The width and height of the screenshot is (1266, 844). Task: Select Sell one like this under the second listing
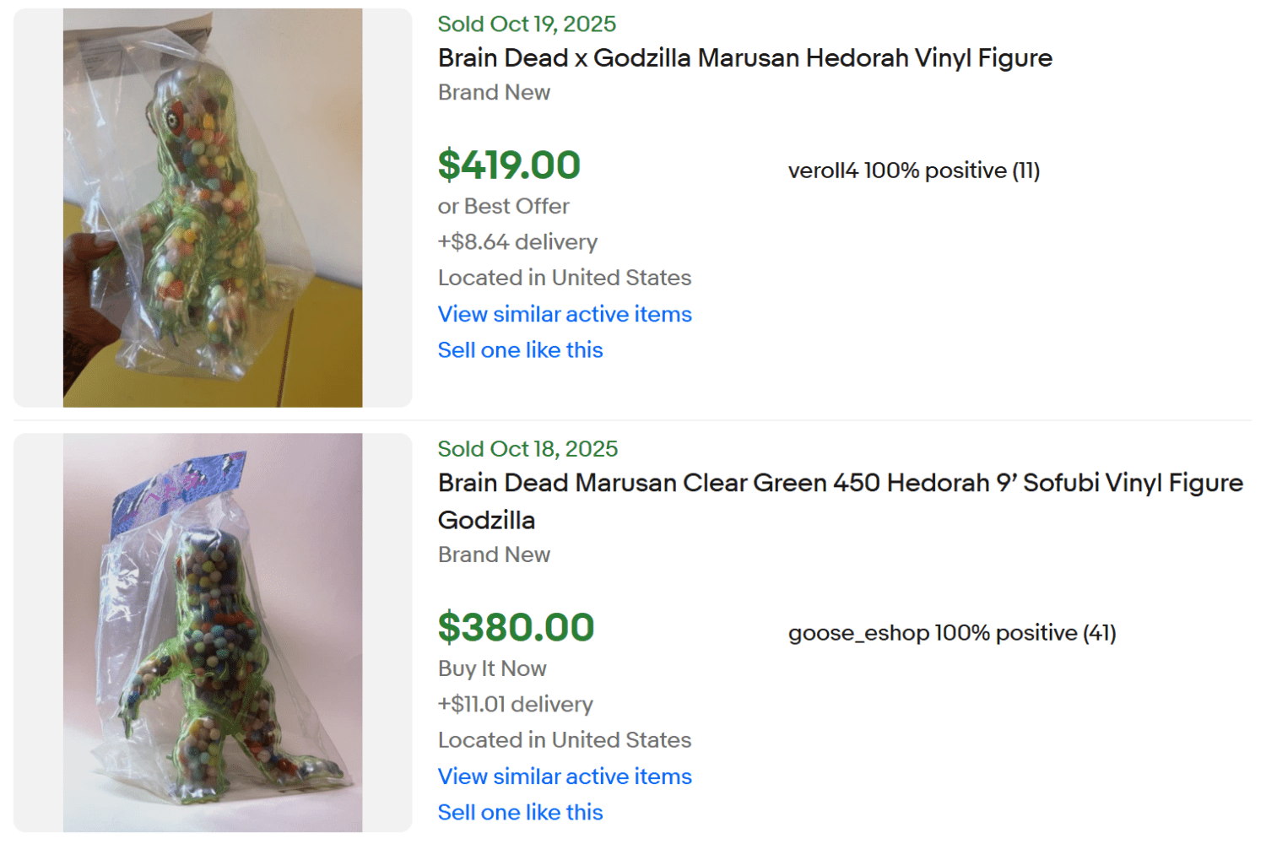pyautogui.click(x=519, y=812)
